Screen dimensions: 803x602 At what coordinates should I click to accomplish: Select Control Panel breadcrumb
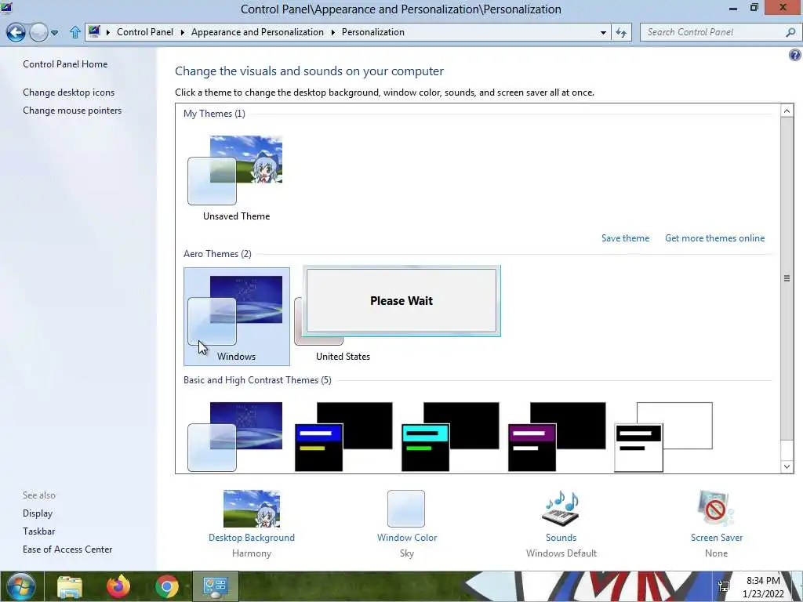click(x=145, y=31)
